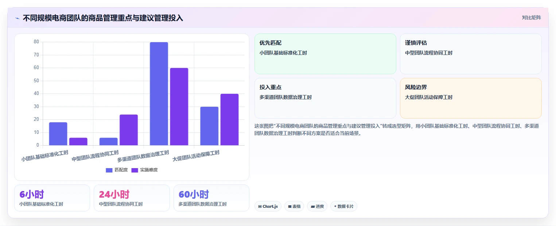Click the 多渠道团队数据治理工时 text in 投入重点 card

tap(285, 97)
